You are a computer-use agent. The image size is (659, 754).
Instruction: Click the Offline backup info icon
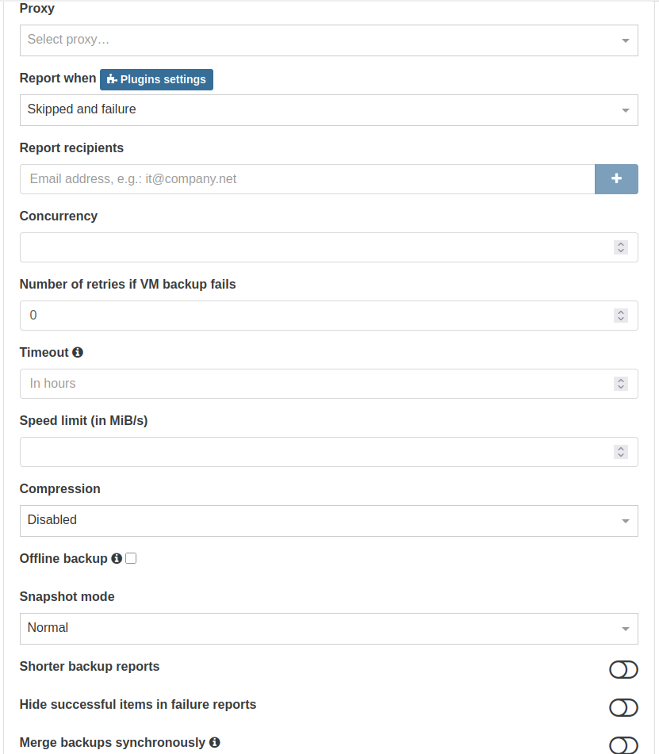[117, 558]
